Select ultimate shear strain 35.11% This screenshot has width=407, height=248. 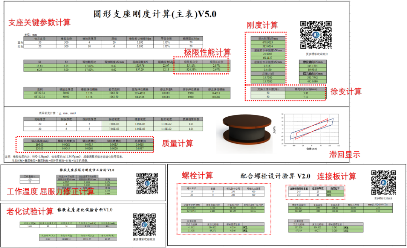[x=191, y=66]
